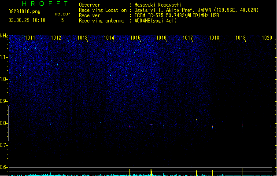Click the 1017 time axis label

tap(188, 38)
